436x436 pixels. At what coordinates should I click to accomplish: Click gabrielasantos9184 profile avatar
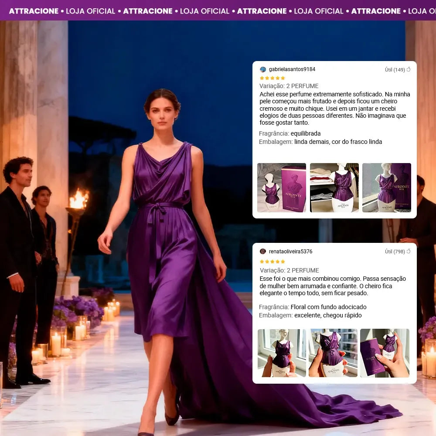click(x=263, y=69)
